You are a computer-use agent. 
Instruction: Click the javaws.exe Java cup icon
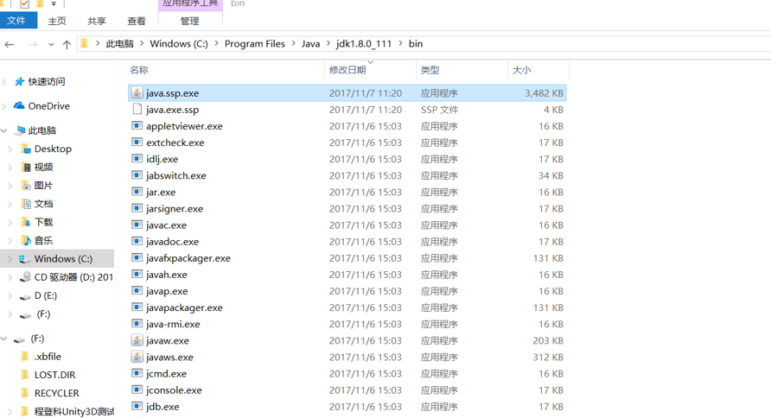(137, 357)
